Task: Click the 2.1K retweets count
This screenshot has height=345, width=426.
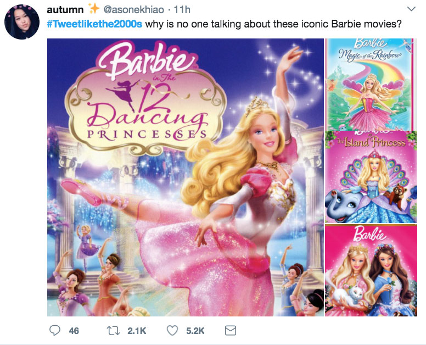Action: (136, 331)
